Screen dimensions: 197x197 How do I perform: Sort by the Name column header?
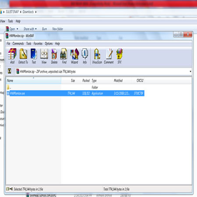click(x=34, y=81)
